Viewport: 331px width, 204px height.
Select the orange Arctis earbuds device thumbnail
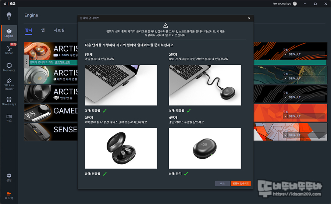pos(38,51)
